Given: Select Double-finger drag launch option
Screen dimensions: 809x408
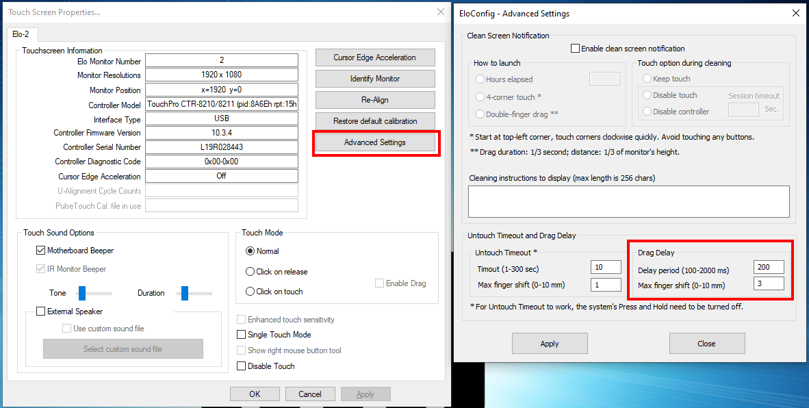Looking at the screenshot, I should pyautogui.click(x=480, y=114).
